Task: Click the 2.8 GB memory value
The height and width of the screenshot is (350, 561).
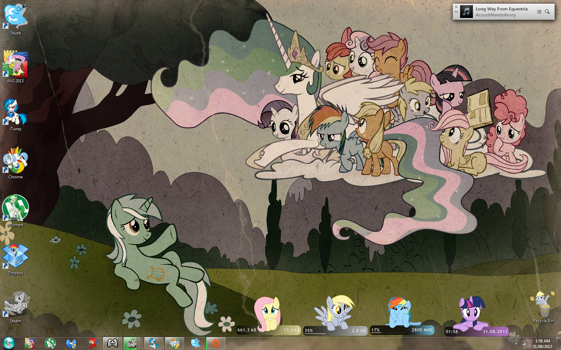Action: [x=359, y=331]
